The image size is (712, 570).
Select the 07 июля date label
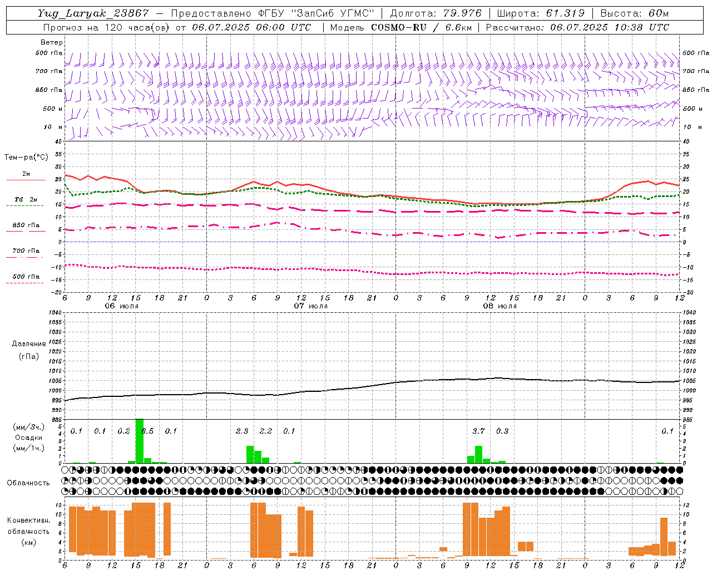(311, 306)
